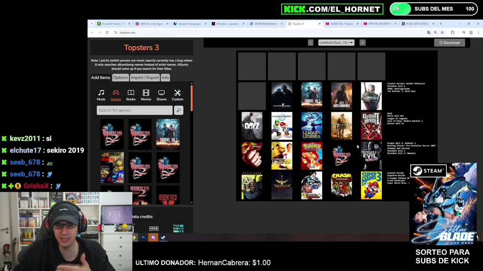Open the Info tab
The image size is (483, 271).
(x=165, y=78)
